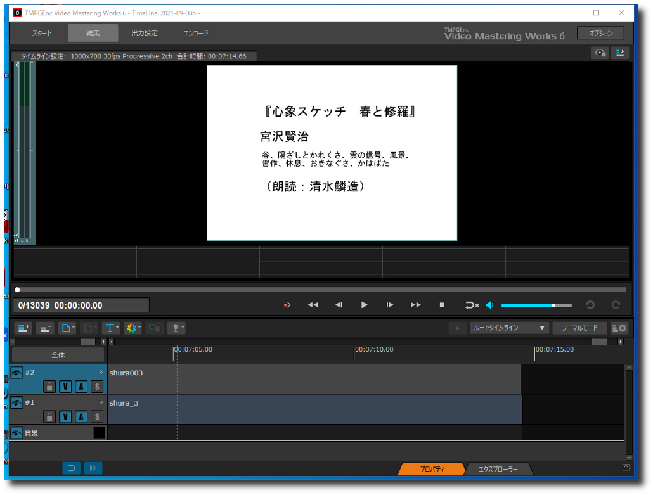Click the microphone narration recording icon

coord(176,328)
